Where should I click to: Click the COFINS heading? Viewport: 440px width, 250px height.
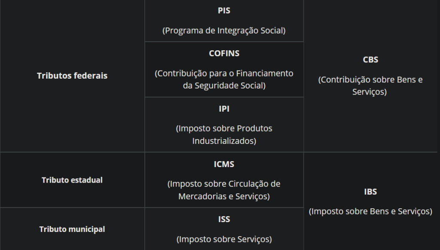click(224, 54)
